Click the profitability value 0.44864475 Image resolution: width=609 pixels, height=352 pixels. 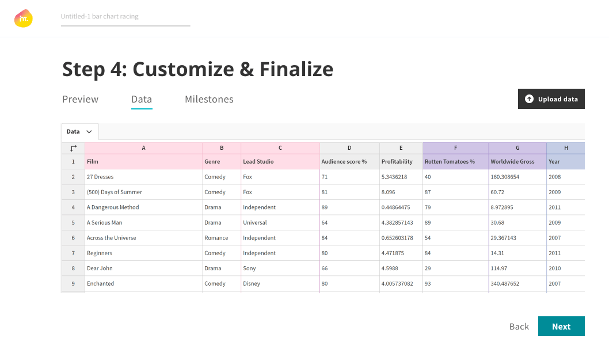(401, 207)
